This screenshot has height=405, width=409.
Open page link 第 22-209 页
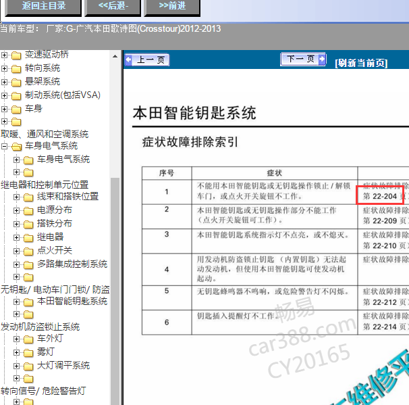pyautogui.click(x=385, y=221)
